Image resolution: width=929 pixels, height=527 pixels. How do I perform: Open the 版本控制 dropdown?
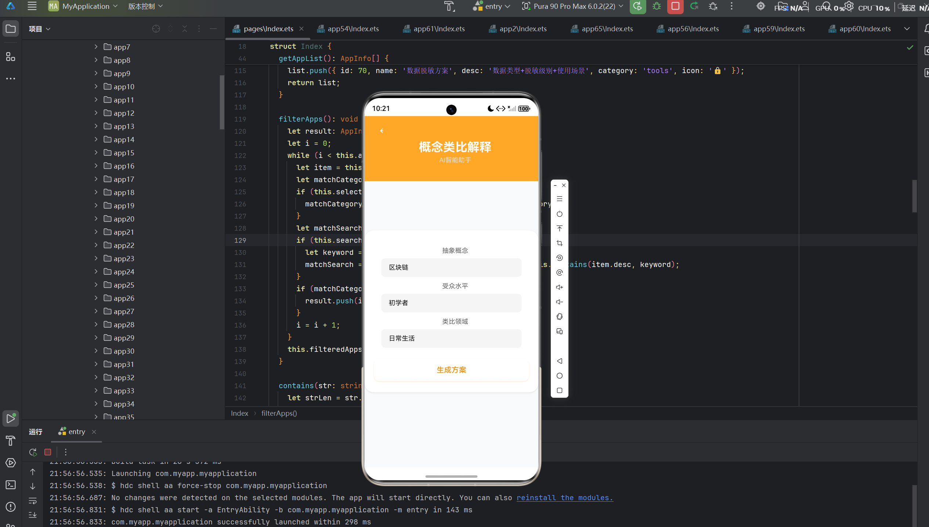click(x=145, y=6)
